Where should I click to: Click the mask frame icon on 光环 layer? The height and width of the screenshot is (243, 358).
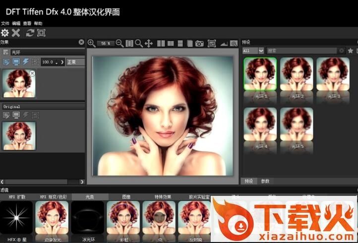coord(35,61)
